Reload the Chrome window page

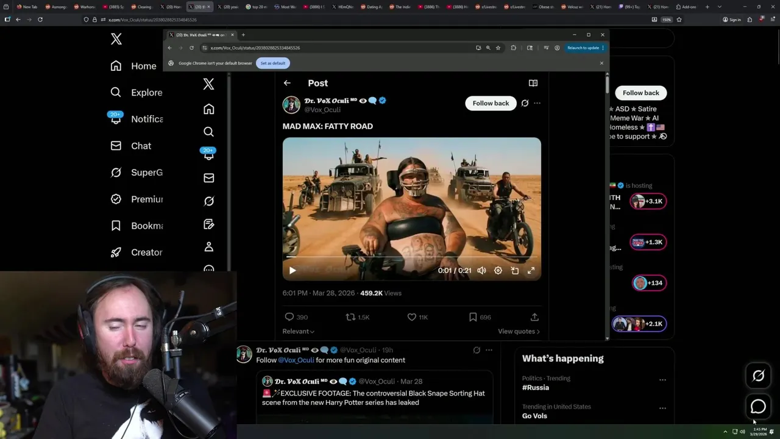[x=191, y=48]
